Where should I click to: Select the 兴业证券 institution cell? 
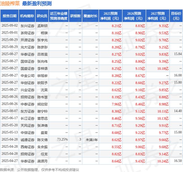[x=27, y=90]
